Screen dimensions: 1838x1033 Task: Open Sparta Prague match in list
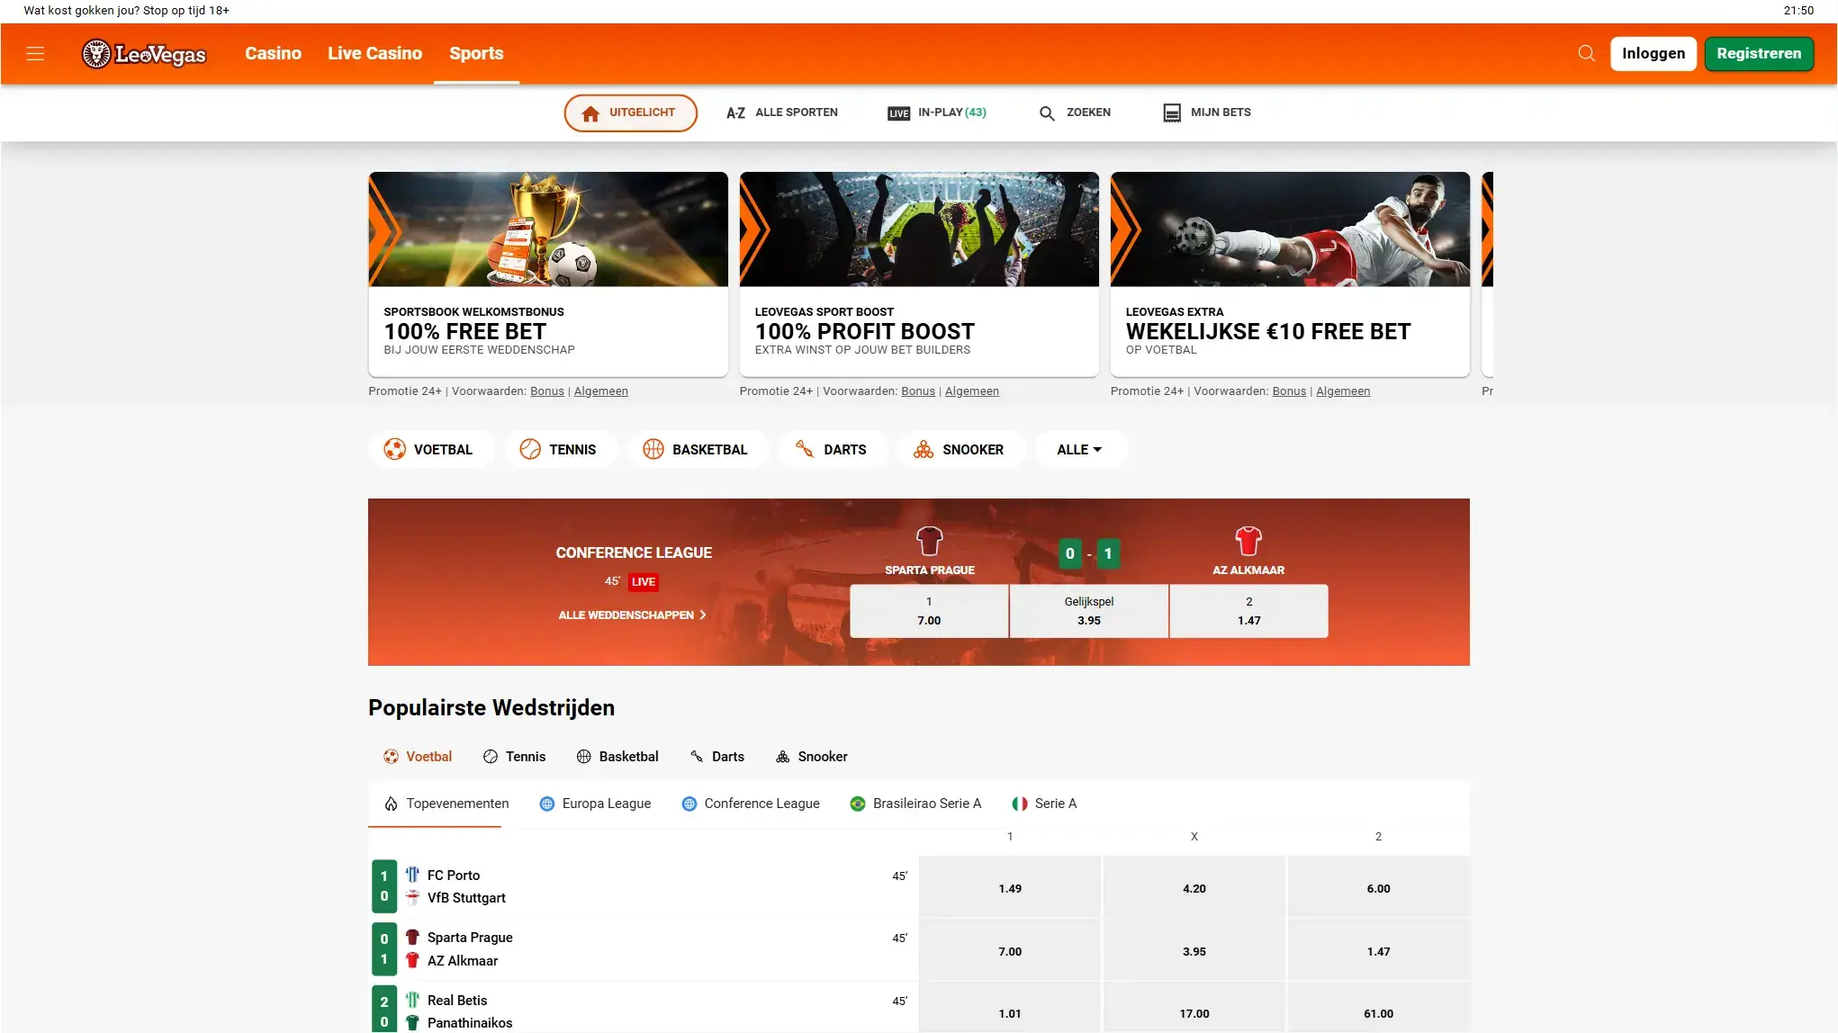[644, 949]
